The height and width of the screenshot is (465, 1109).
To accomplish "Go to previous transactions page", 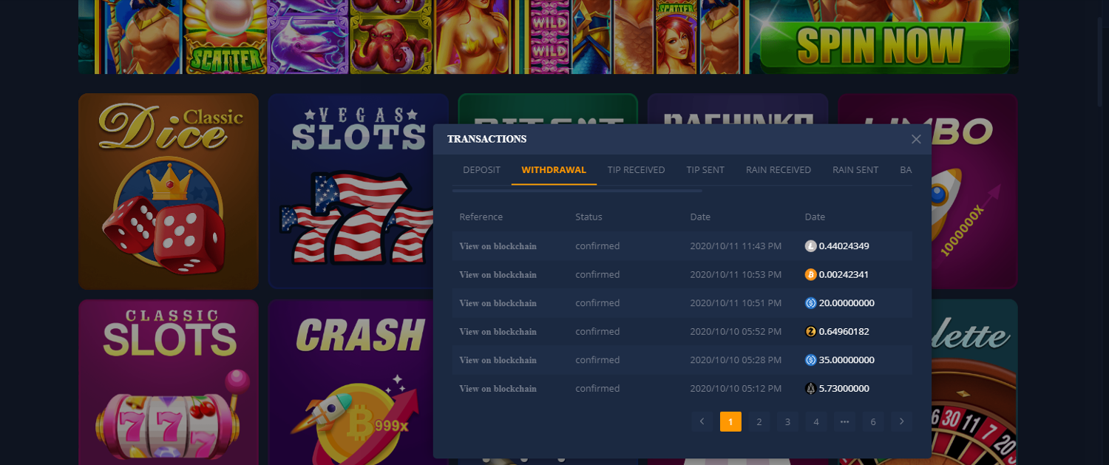I will coord(702,421).
